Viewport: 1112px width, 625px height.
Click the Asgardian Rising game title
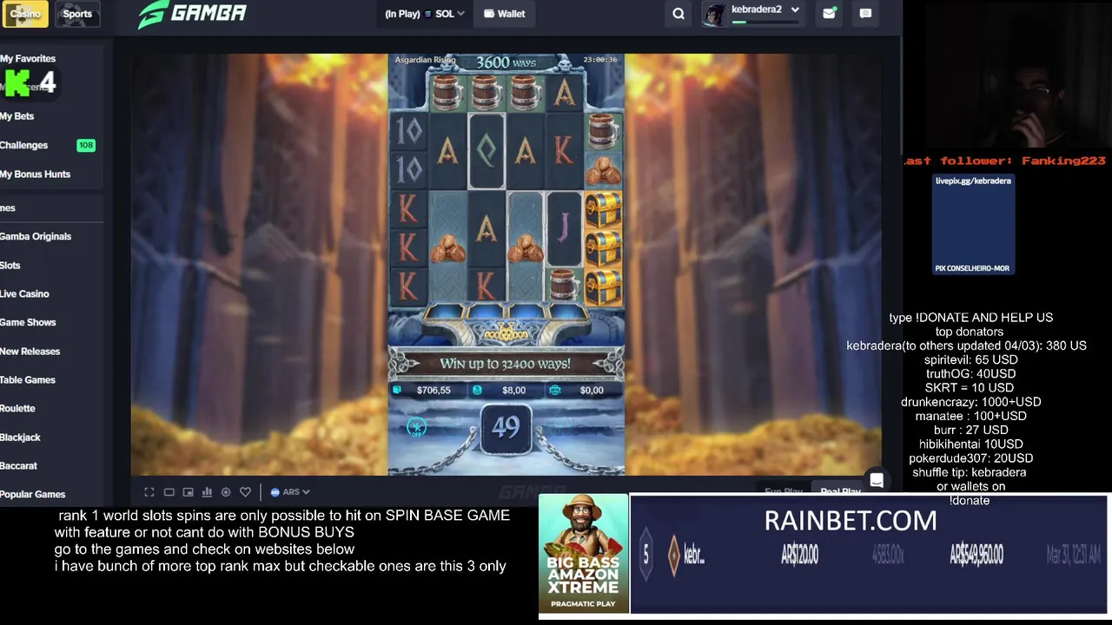tap(425, 60)
